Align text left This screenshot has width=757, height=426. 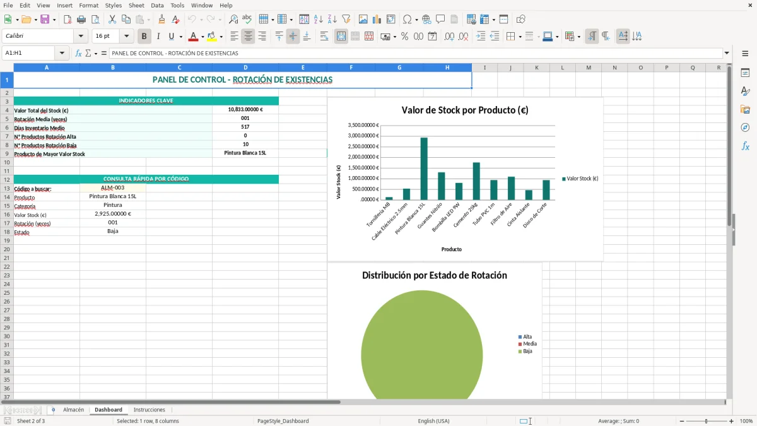[x=235, y=37]
